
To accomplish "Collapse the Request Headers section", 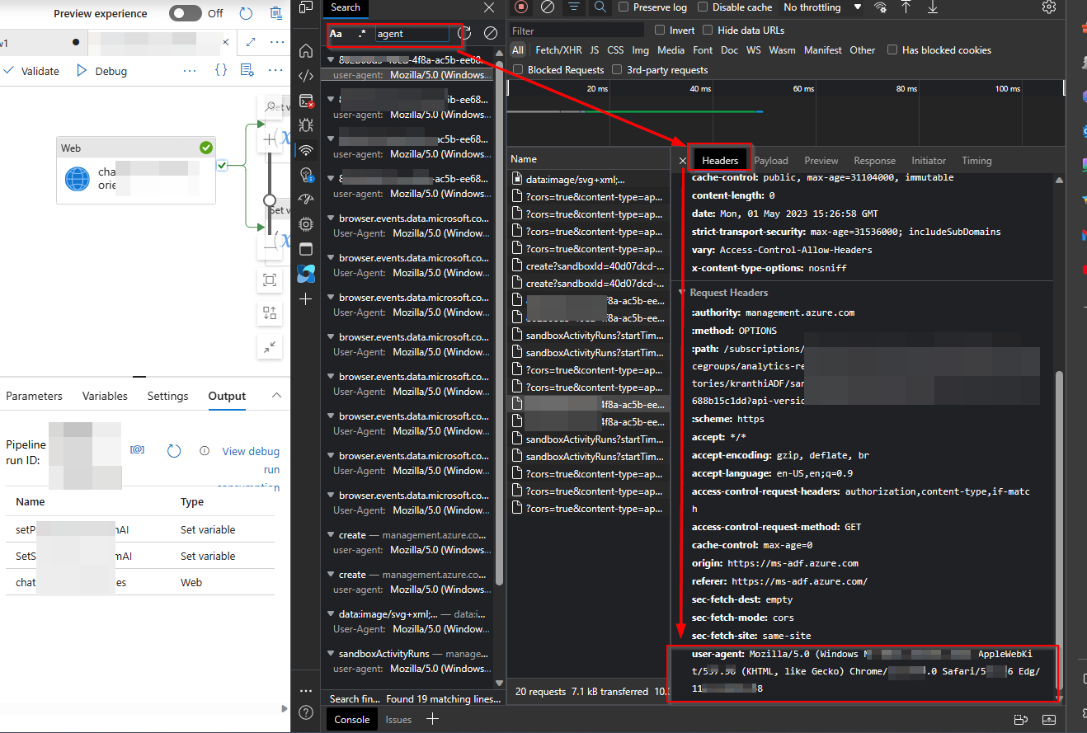I will pyautogui.click(x=682, y=293).
